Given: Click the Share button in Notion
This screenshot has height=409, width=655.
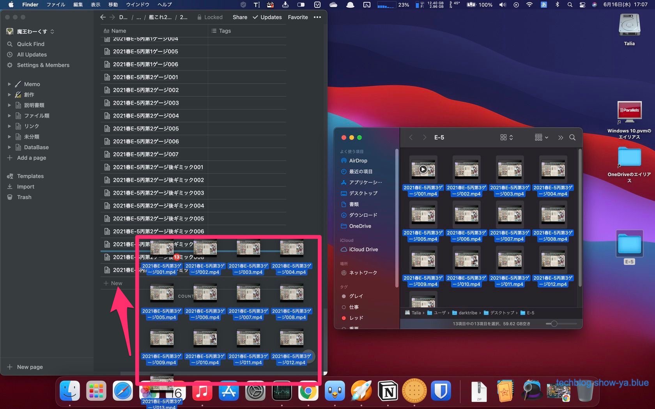Looking at the screenshot, I should [240, 17].
